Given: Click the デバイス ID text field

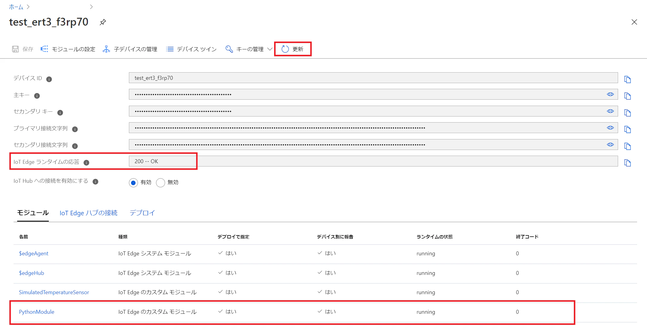Looking at the screenshot, I should pyautogui.click(x=373, y=78).
